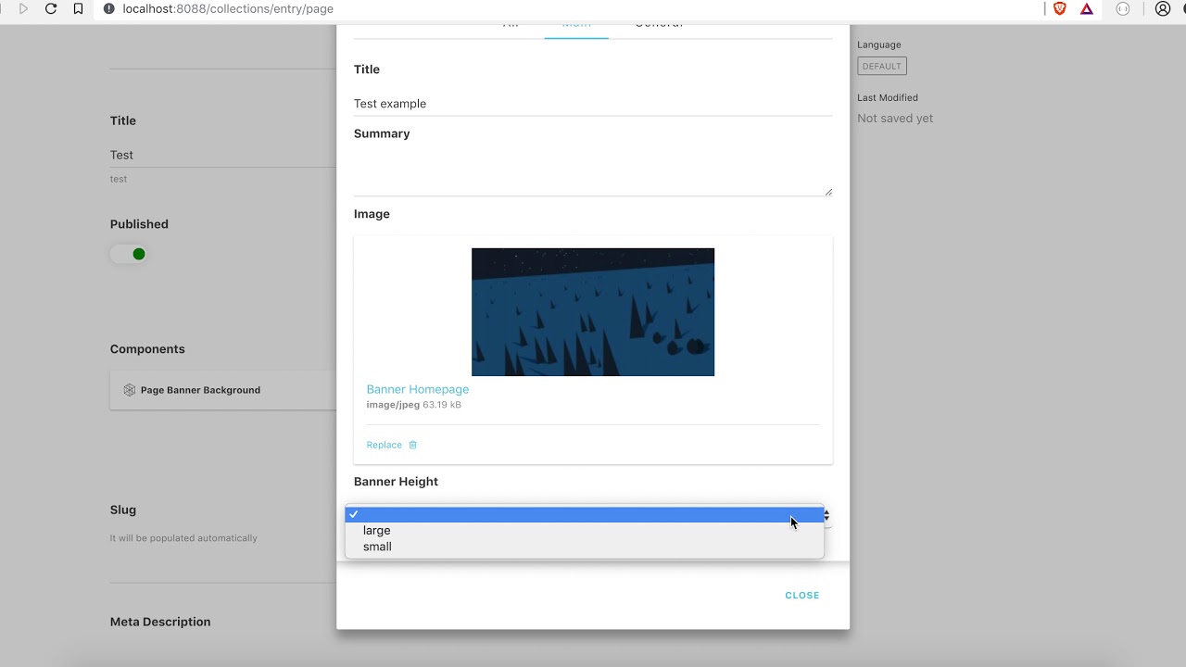The width and height of the screenshot is (1186, 667).
Task: Open Brave Rewards triangle icon
Action: tap(1087, 9)
